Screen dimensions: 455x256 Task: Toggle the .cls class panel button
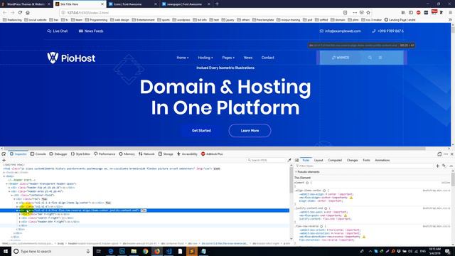(x=451, y=166)
